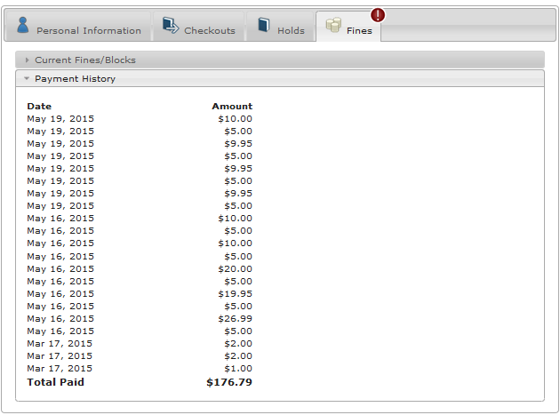This screenshot has width=560, height=415.
Task: Click the coins icon on Fines tab
Action: (x=333, y=25)
